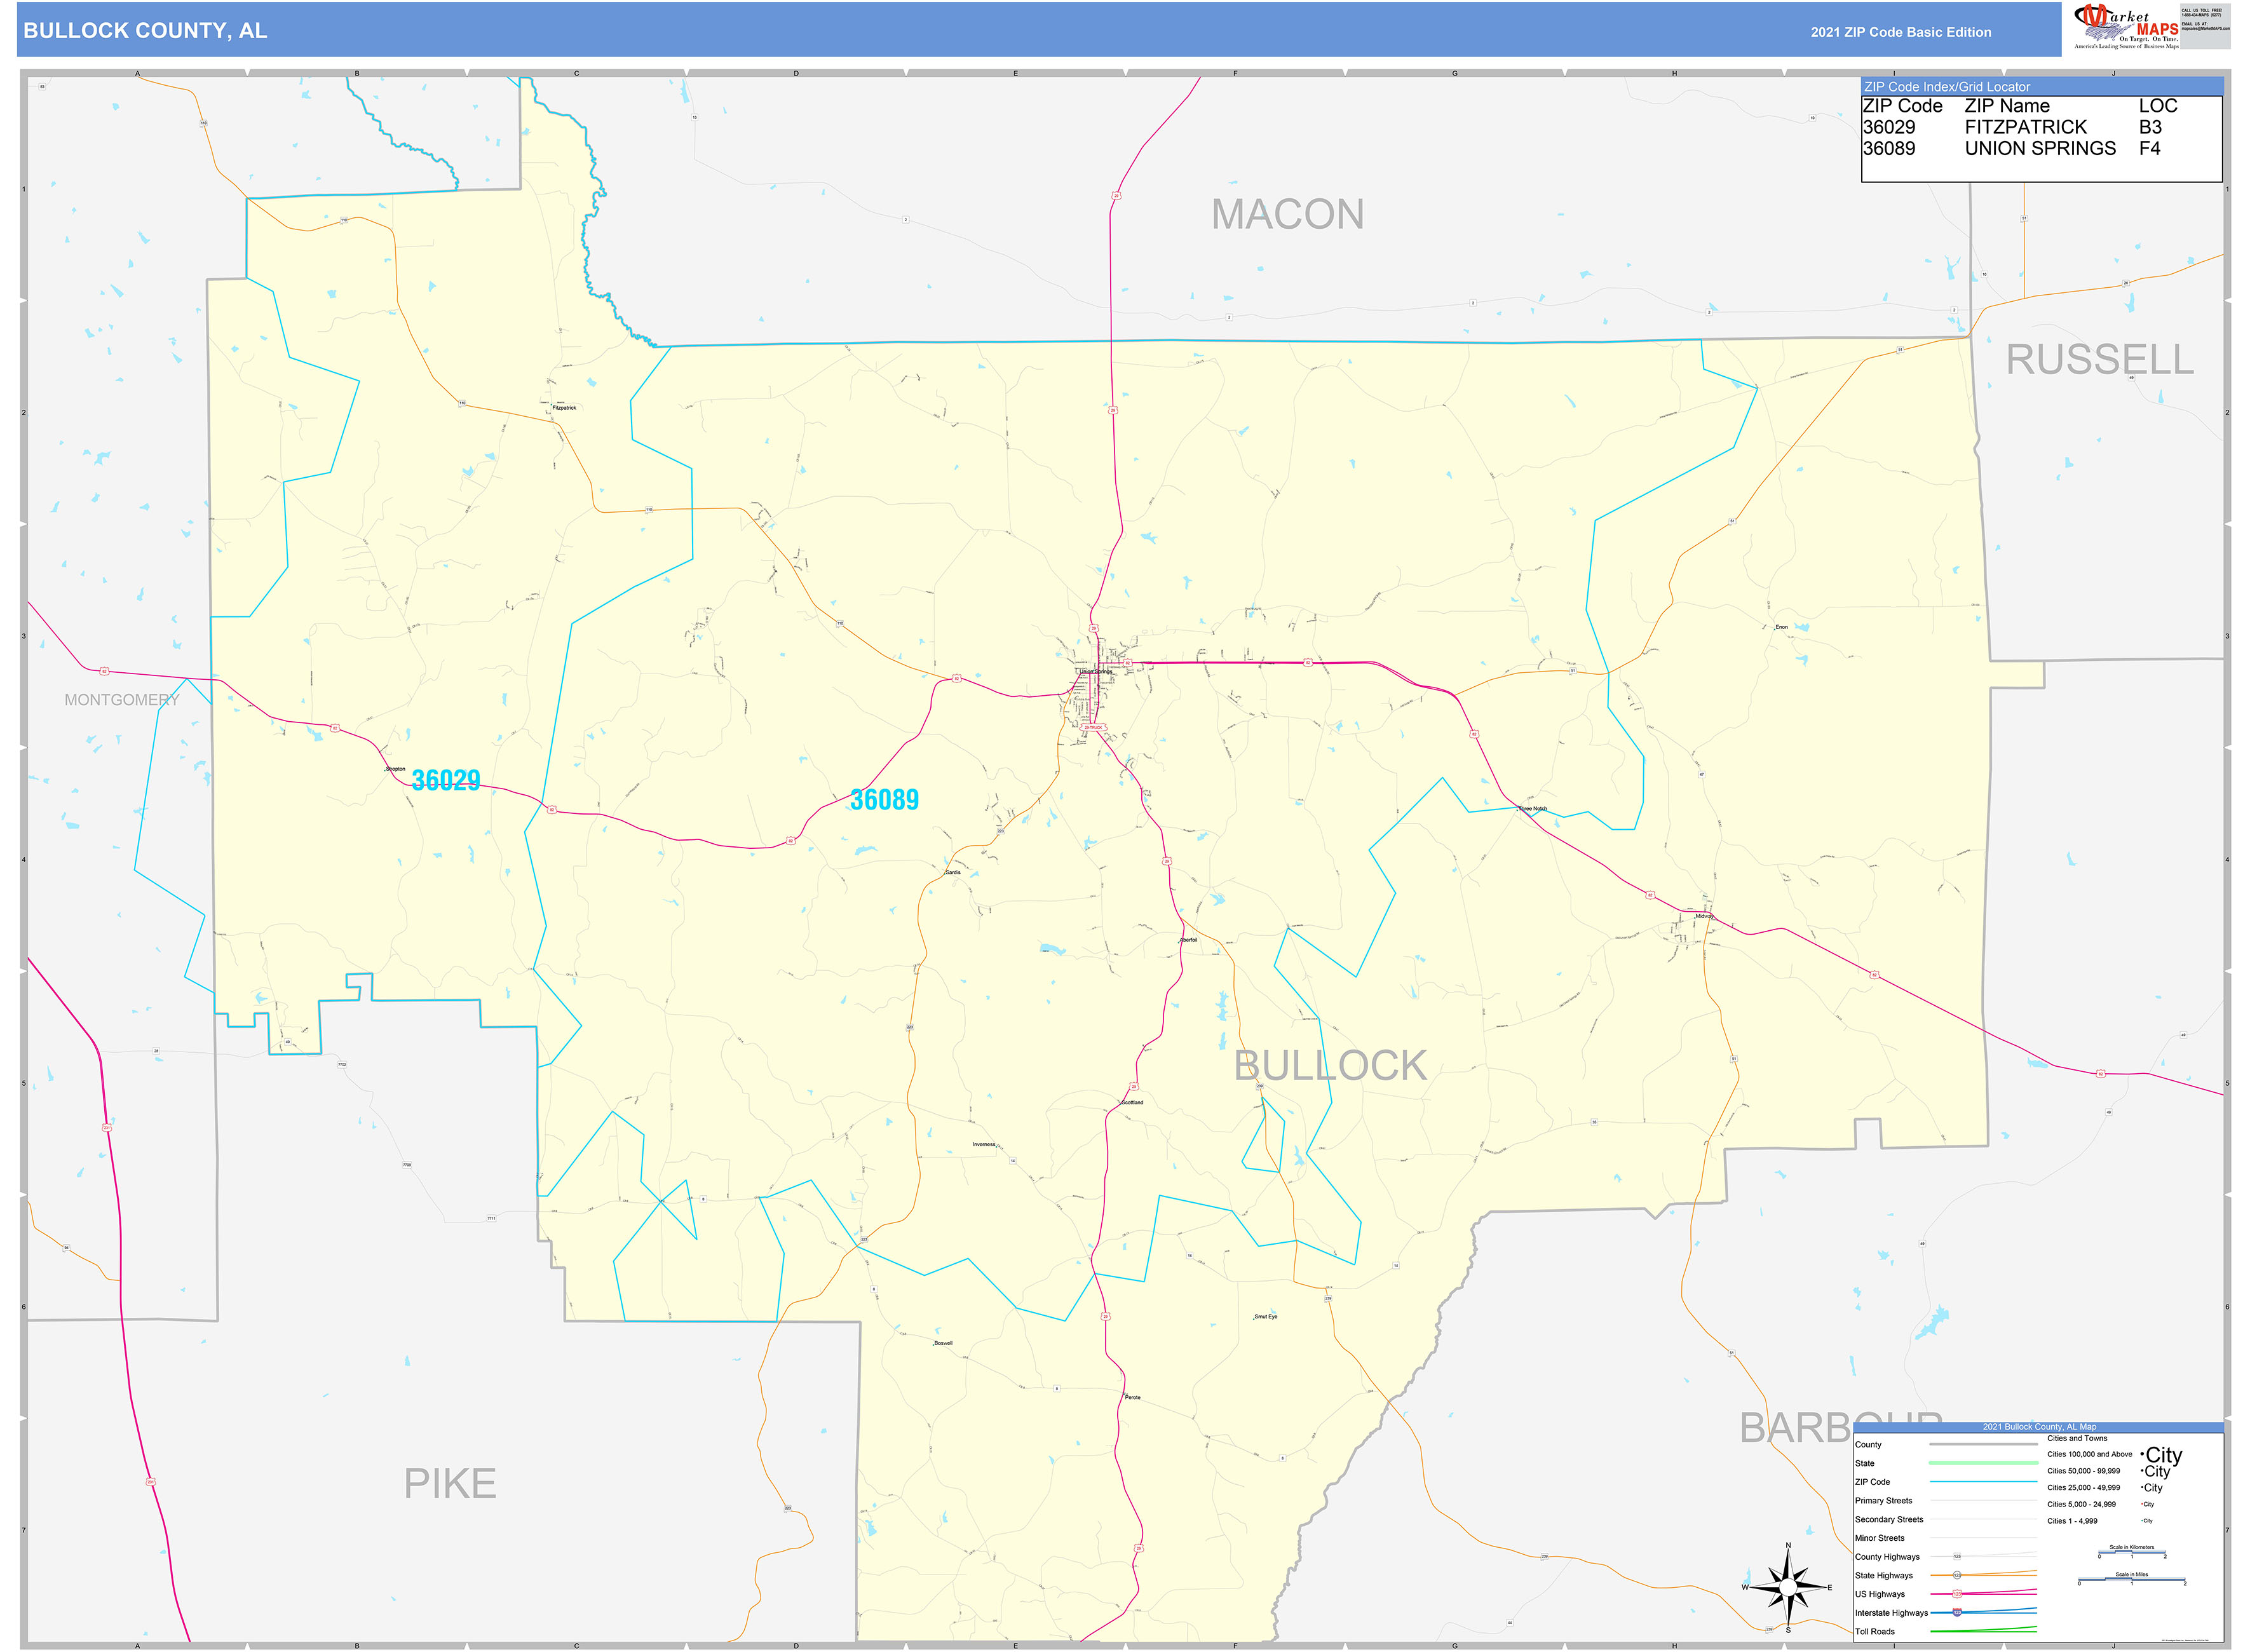Click the "Minor Streets" legend label
Screen dimensions: 2250x1652
pos(1880,1538)
